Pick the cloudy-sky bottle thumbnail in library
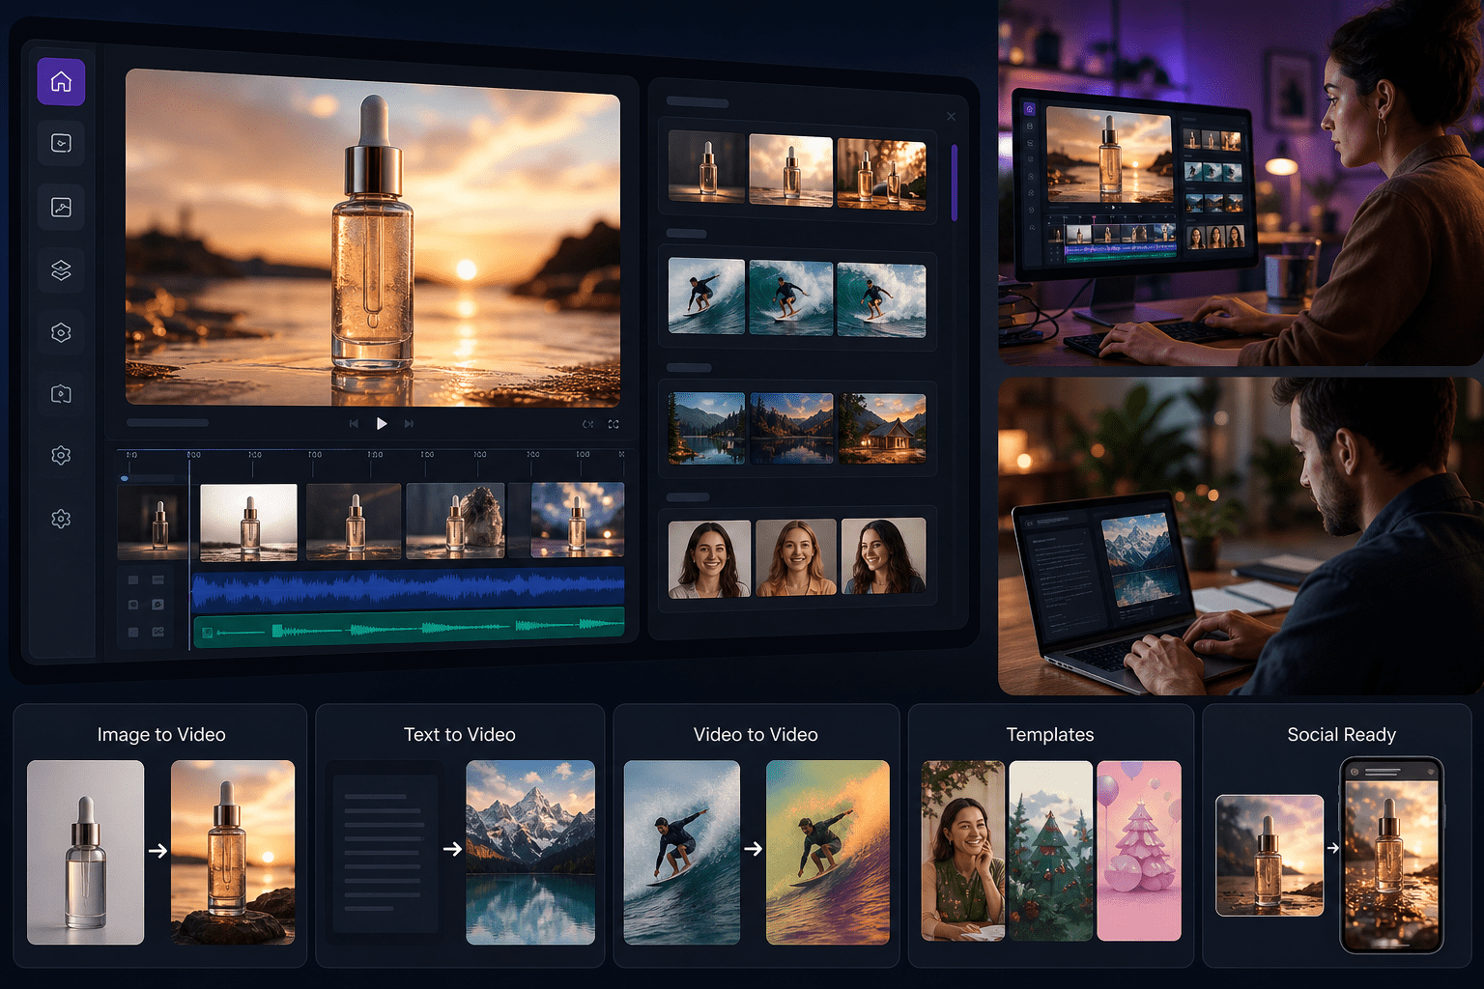 point(791,171)
